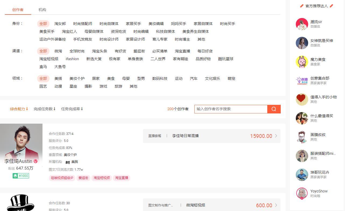The image size is (345, 211).
Task: Click the 200个创作者 count
Action: pos(178,109)
